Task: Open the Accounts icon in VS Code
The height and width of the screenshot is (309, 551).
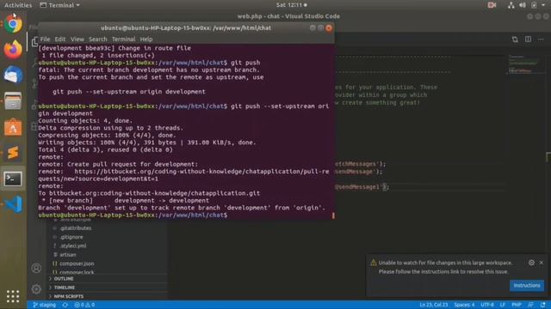Action: point(36,268)
